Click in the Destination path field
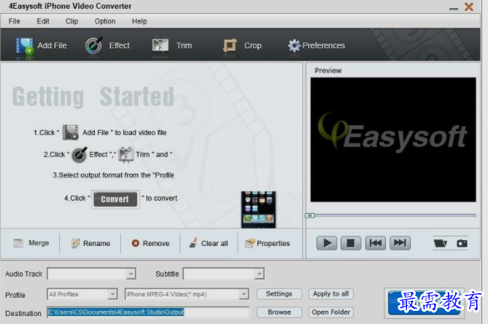This screenshot has height=324, width=488. [148, 312]
